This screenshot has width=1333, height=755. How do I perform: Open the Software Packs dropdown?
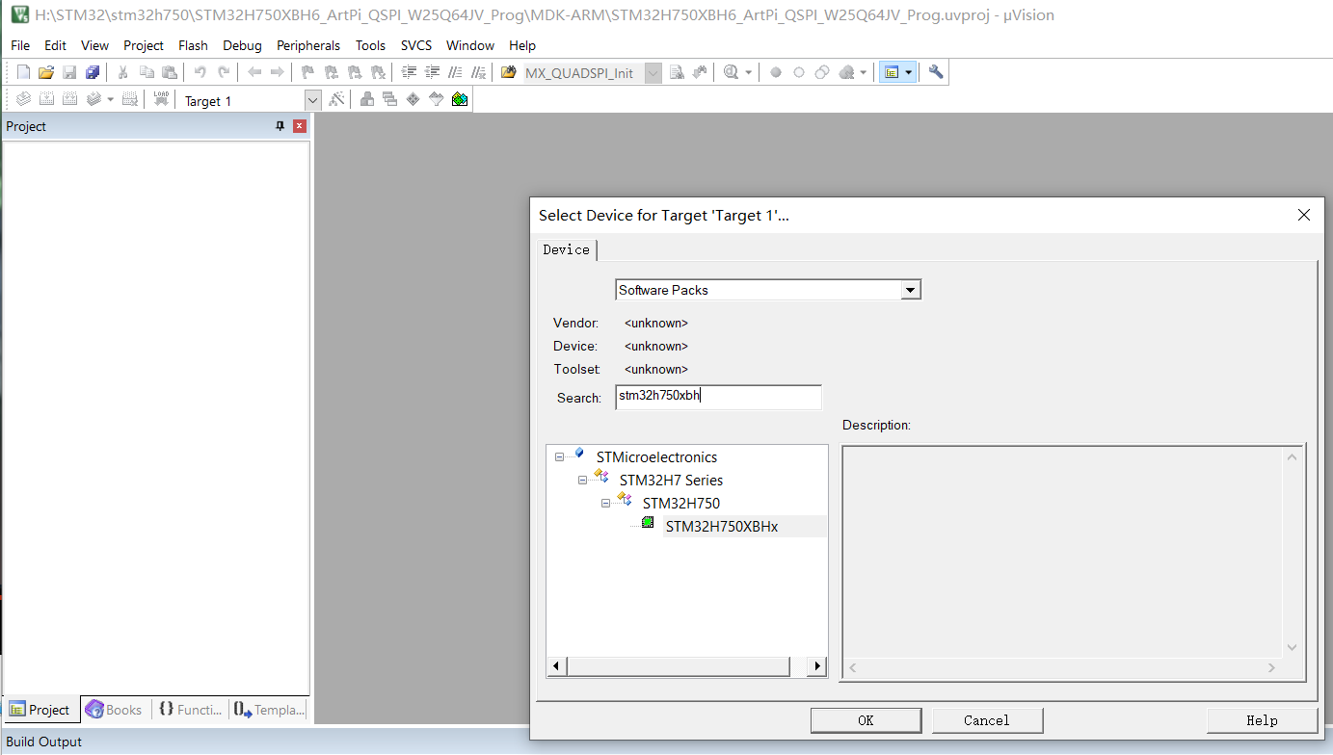coord(910,290)
